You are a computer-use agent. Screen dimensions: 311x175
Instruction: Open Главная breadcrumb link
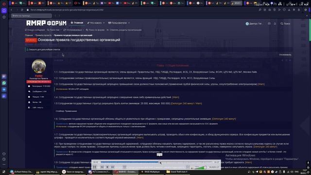click(29, 35)
